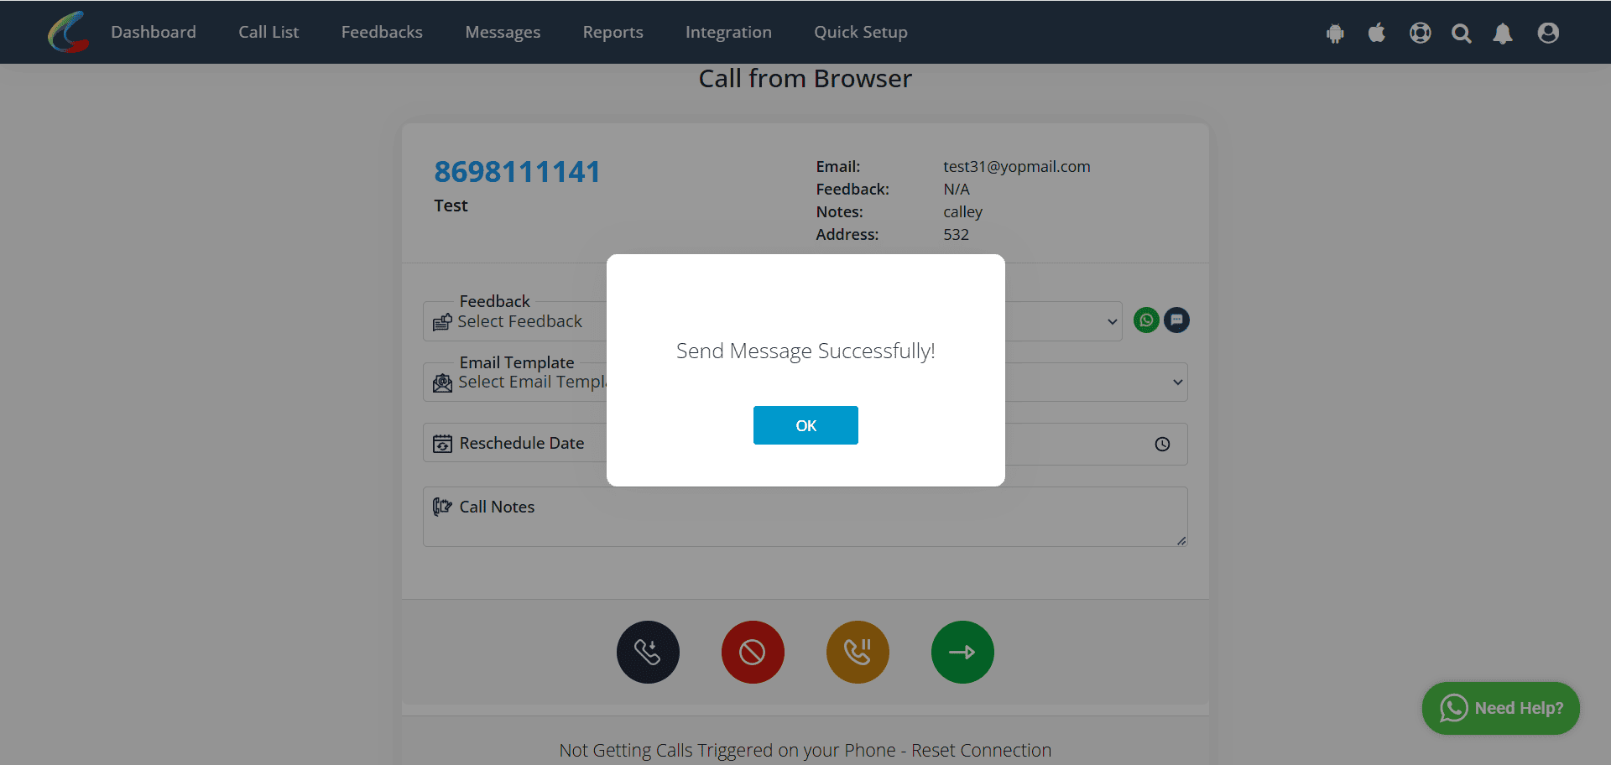
Task: Open the support lifebuoy icon
Action: tap(1420, 33)
